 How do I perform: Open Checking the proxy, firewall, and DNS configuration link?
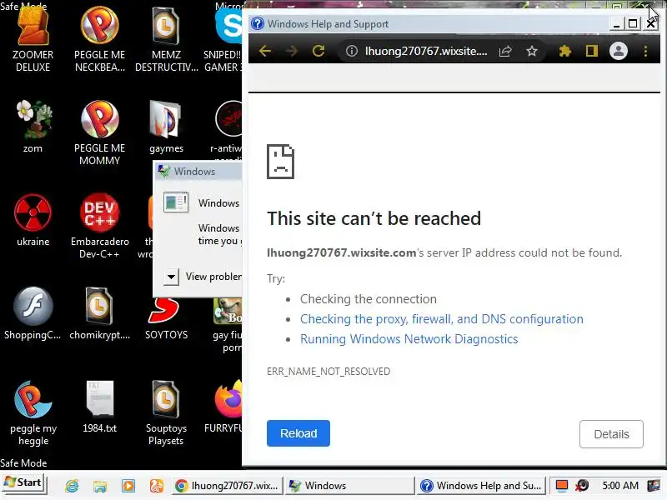442,319
